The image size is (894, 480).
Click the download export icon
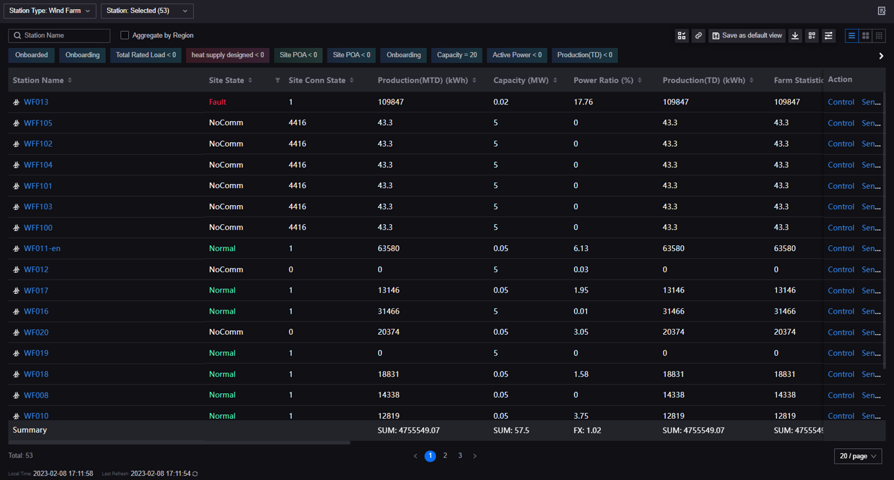pyautogui.click(x=795, y=36)
